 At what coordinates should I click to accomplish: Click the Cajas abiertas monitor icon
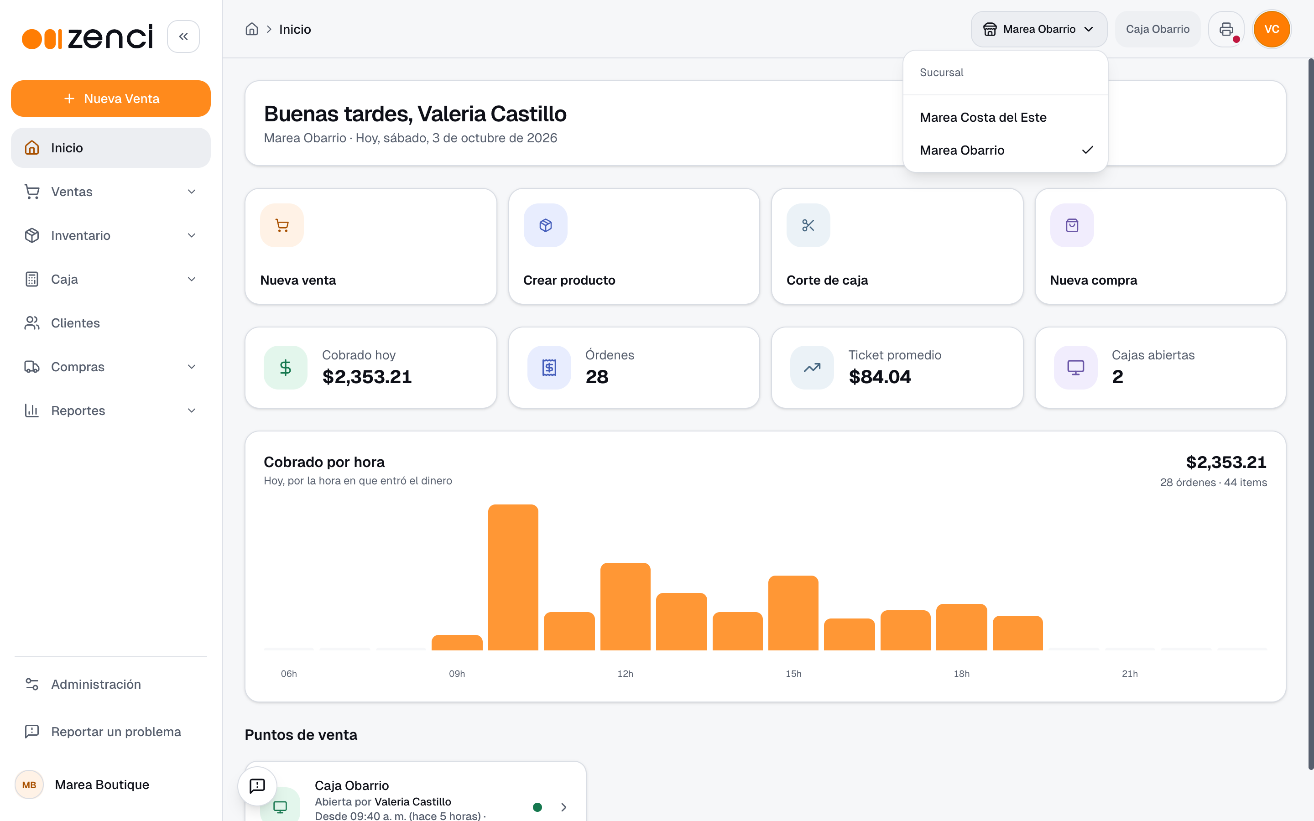pyautogui.click(x=1076, y=368)
